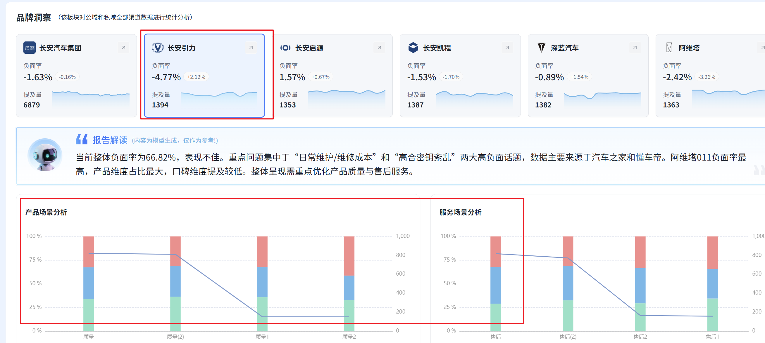Click the 产品场景分析 chart title
Image resolution: width=765 pixels, height=343 pixels.
(x=46, y=212)
